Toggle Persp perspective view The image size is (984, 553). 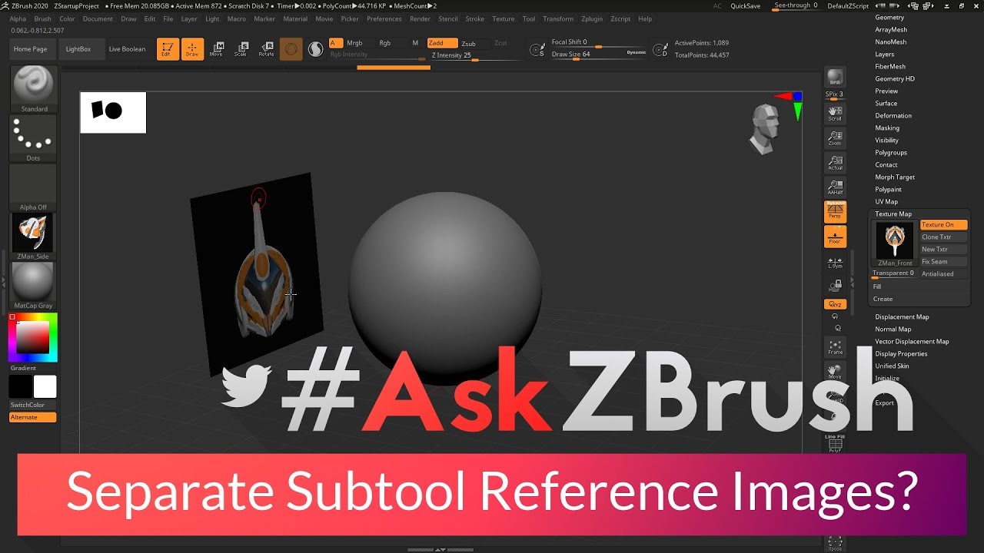[835, 211]
